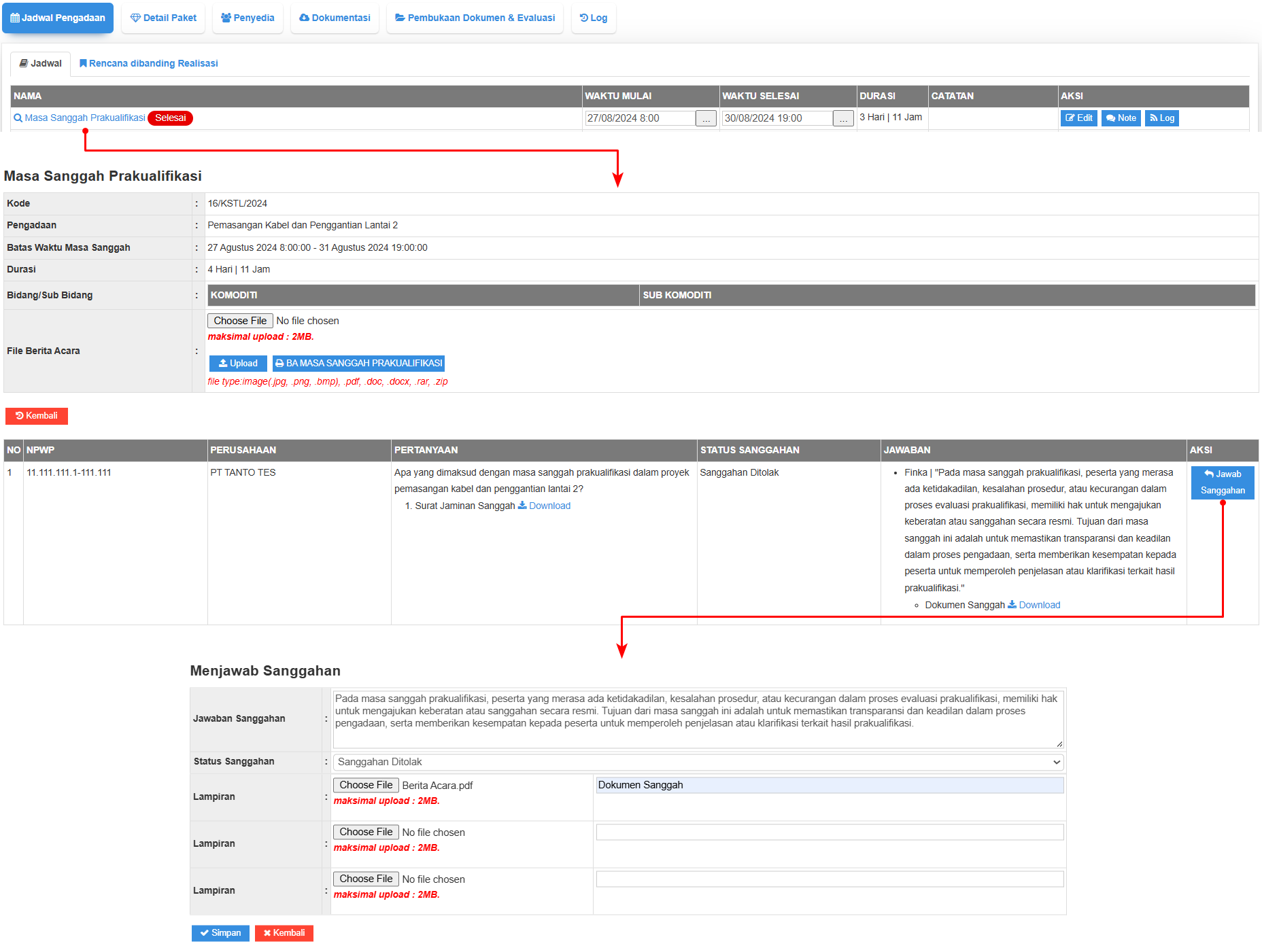Click the Jawaban Sanggahan text area
Screen dimensions: 1262x946
[698, 719]
